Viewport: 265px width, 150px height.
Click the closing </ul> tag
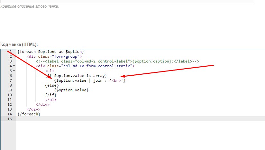pos(51,100)
